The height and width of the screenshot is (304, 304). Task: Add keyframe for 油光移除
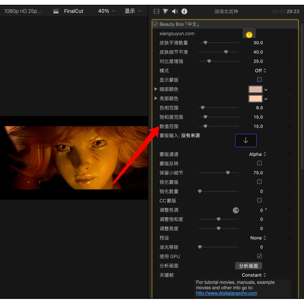point(289,247)
